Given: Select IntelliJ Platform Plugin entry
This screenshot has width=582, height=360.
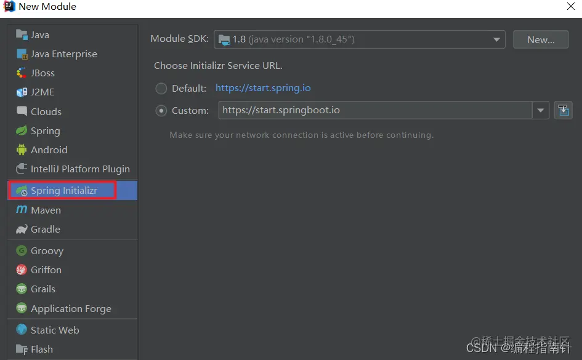Looking at the screenshot, I should click(x=73, y=169).
